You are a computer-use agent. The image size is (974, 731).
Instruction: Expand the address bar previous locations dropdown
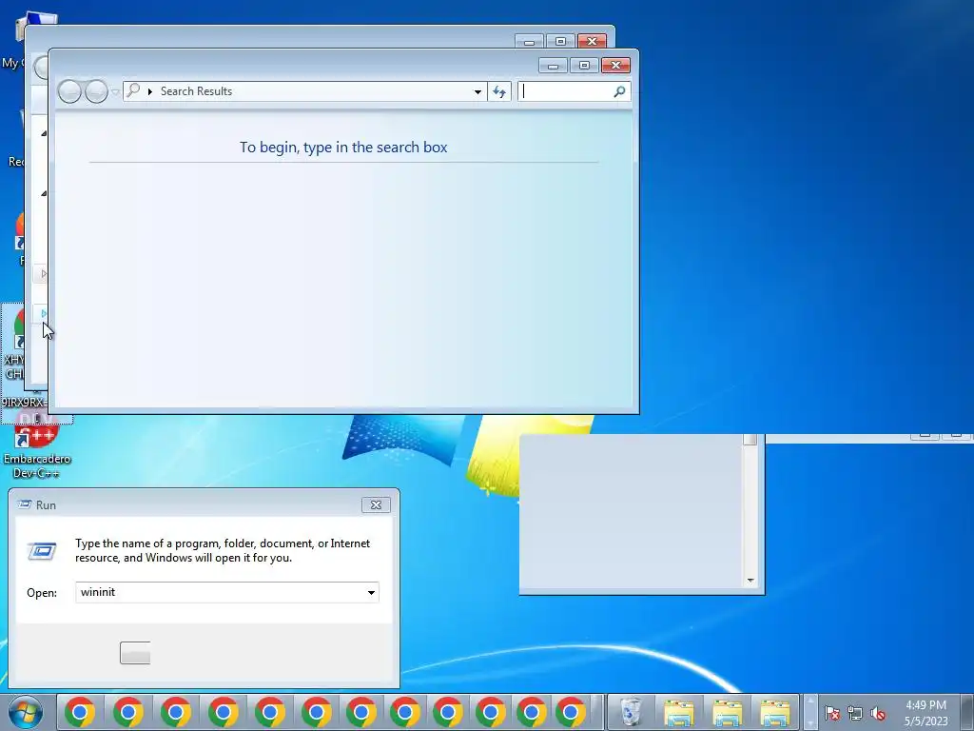pyautogui.click(x=477, y=92)
